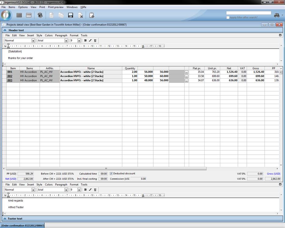Toggle italic in header text editor

click(90, 41)
